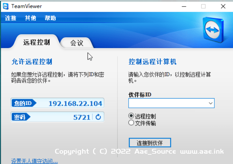Screen dimensions: 233x164
Task: Switch to the 会议 tab
Action: pos(77,43)
